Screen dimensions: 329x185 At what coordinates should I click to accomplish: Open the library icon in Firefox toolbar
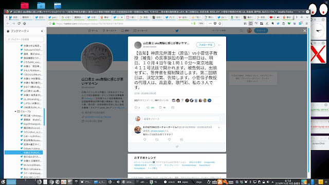coord(245,24)
